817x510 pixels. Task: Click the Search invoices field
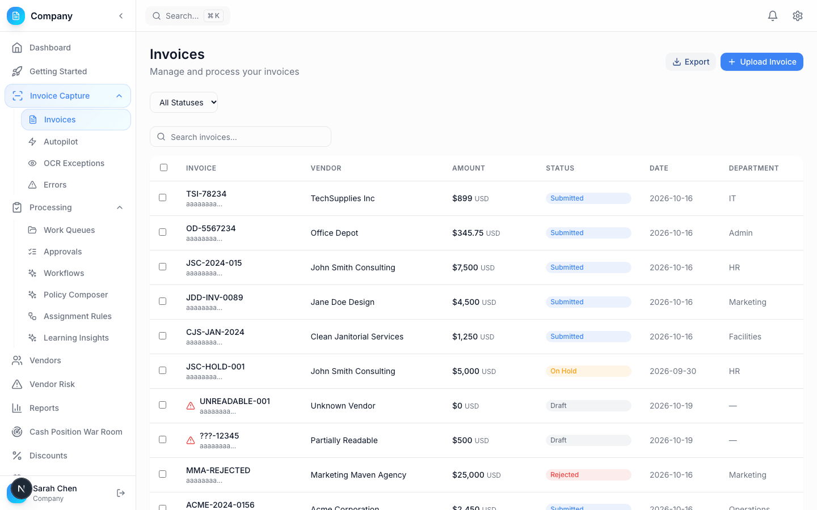tap(241, 137)
